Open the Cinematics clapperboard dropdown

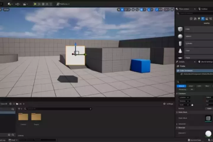pyautogui.click(x=25, y=4)
